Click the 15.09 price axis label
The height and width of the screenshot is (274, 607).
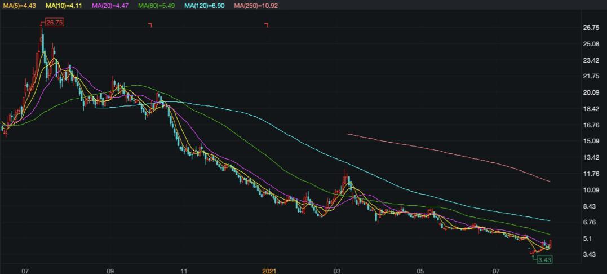(x=591, y=141)
